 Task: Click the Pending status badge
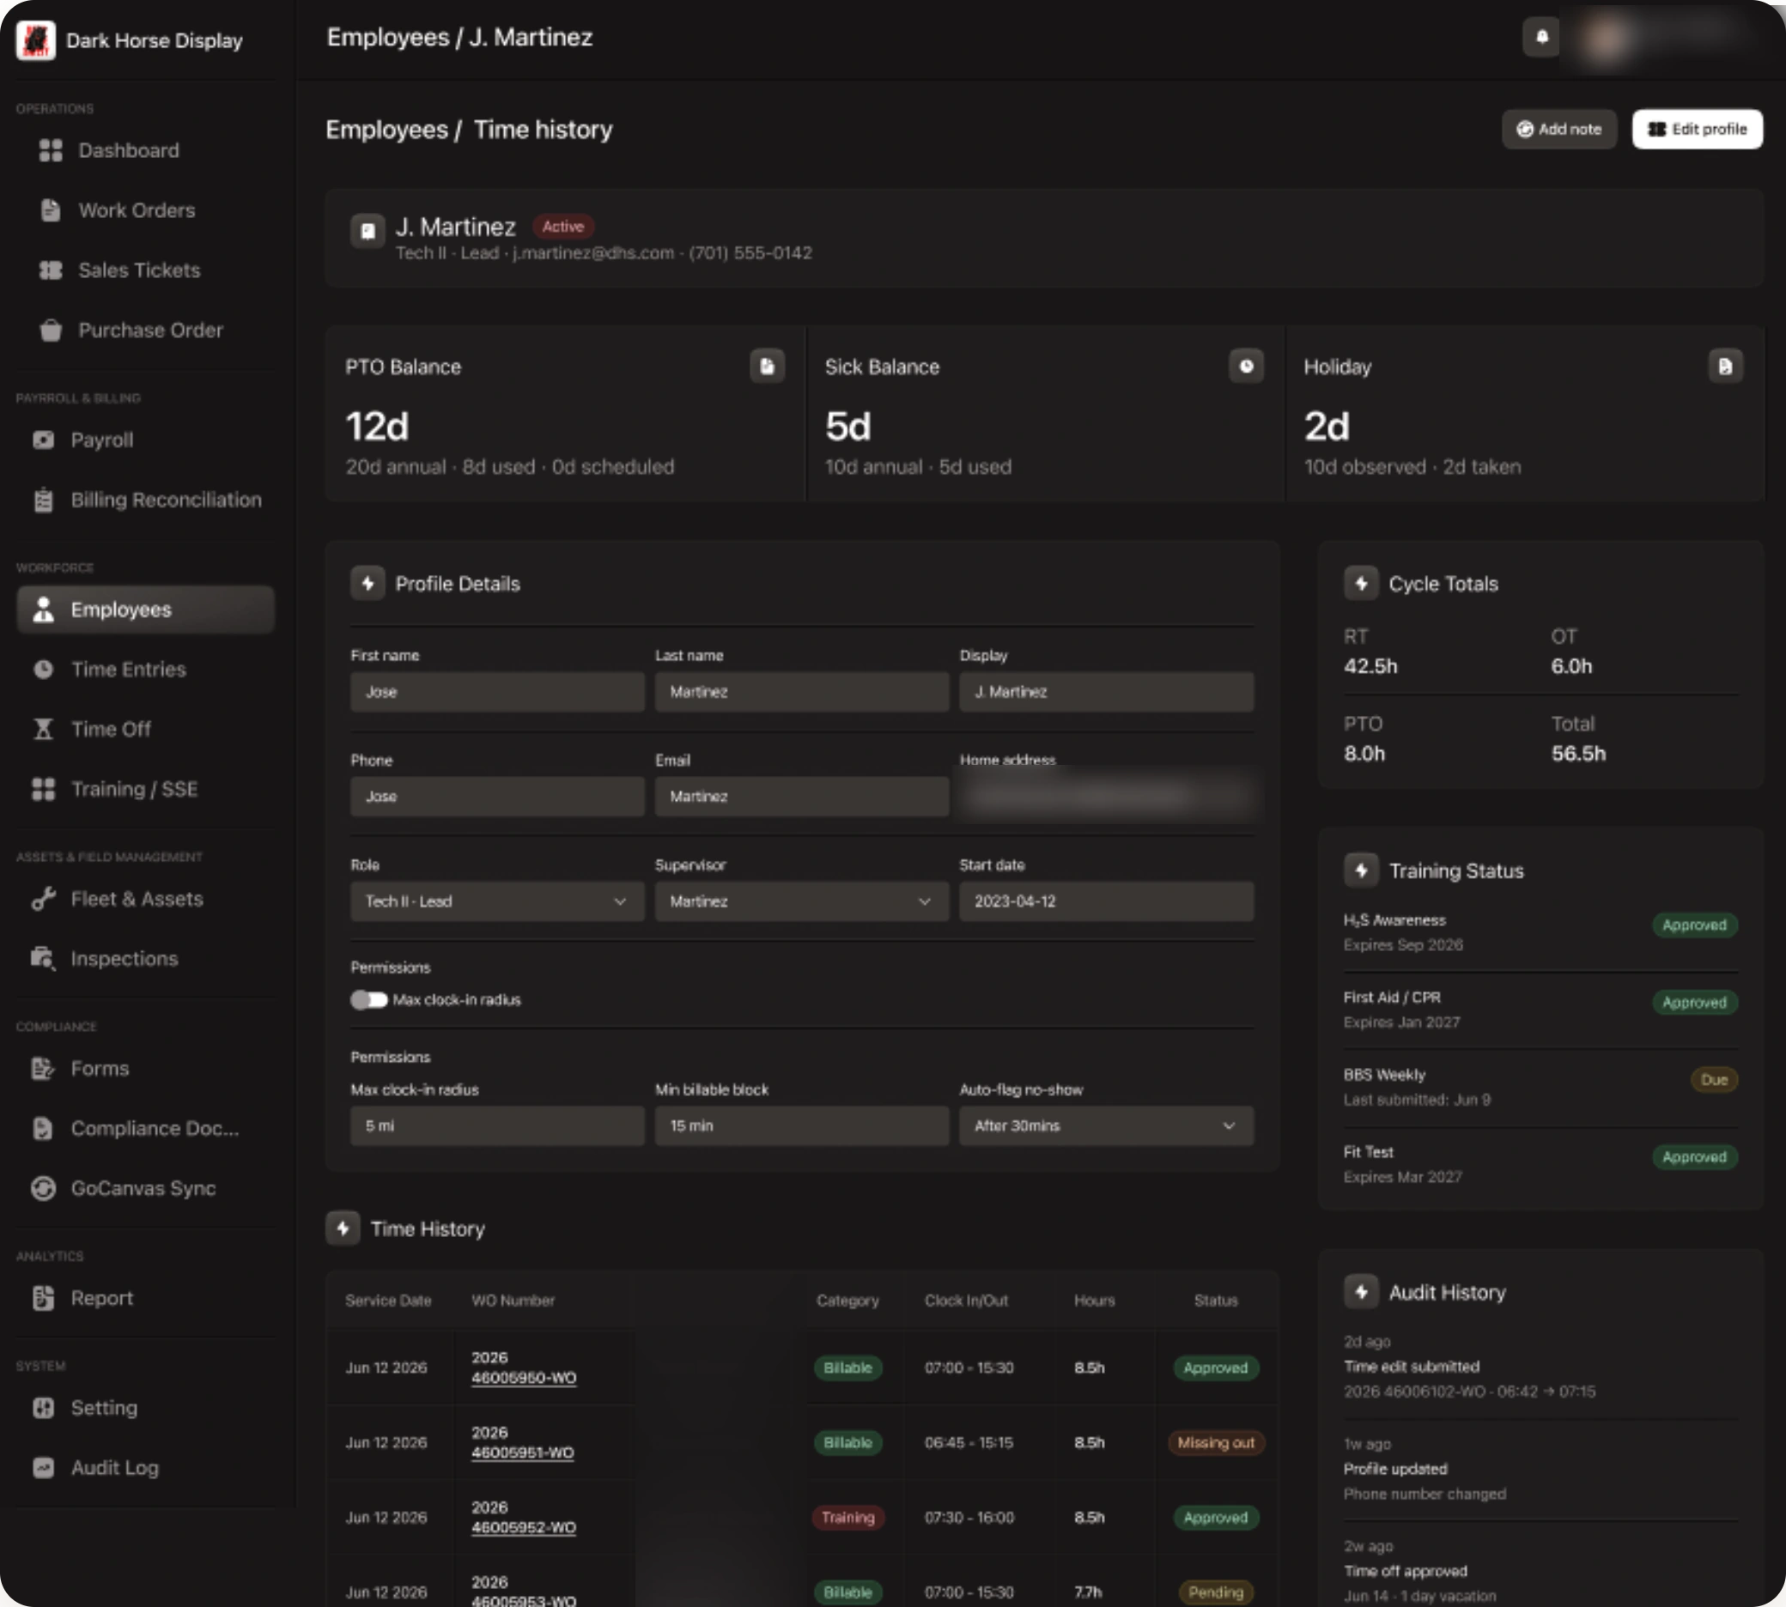click(x=1216, y=1593)
